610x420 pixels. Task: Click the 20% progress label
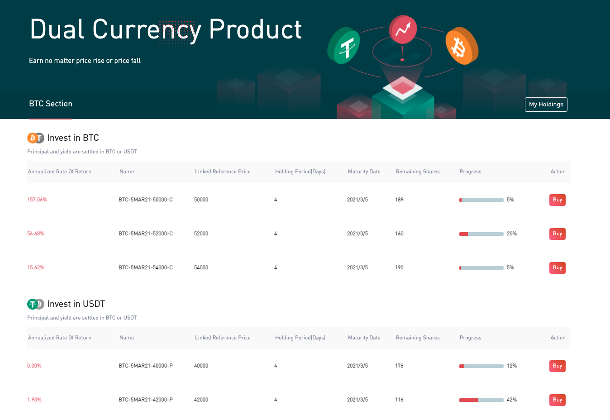pyautogui.click(x=512, y=234)
